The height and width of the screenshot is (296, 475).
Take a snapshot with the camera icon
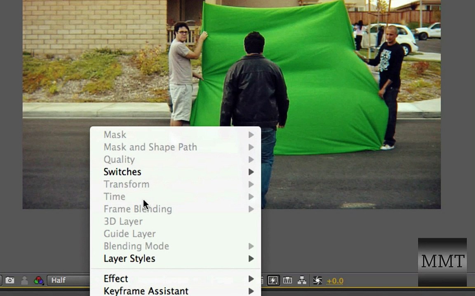coord(10,280)
